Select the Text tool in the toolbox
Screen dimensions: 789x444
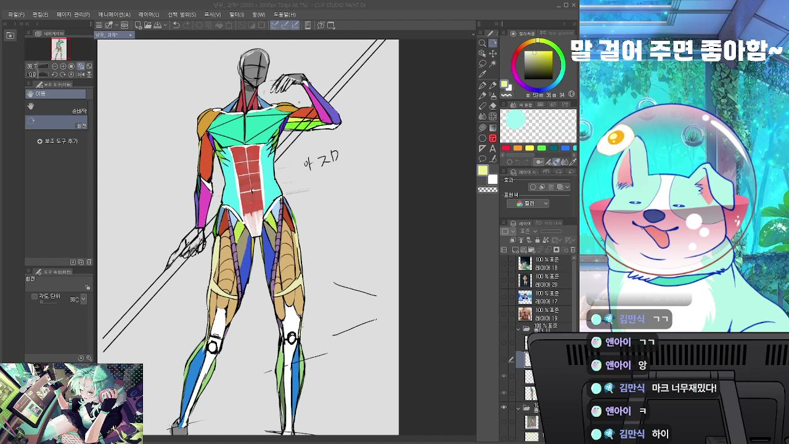(x=493, y=149)
